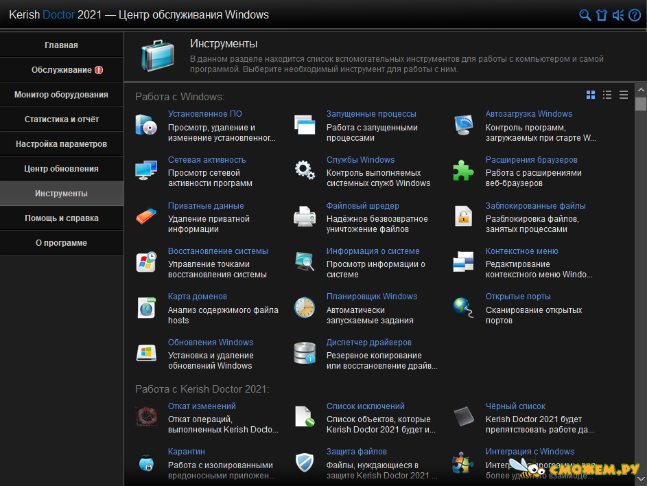Click the Службы Windows gears icon
The image size is (647, 486).
tap(305, 170)
